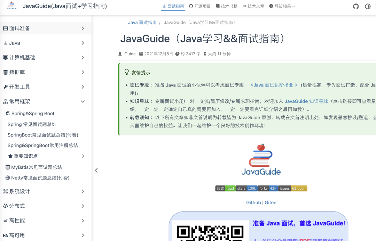Open the GitHub repository icon
This screenshot has height=241, width=376.
(x=356, y=6)
